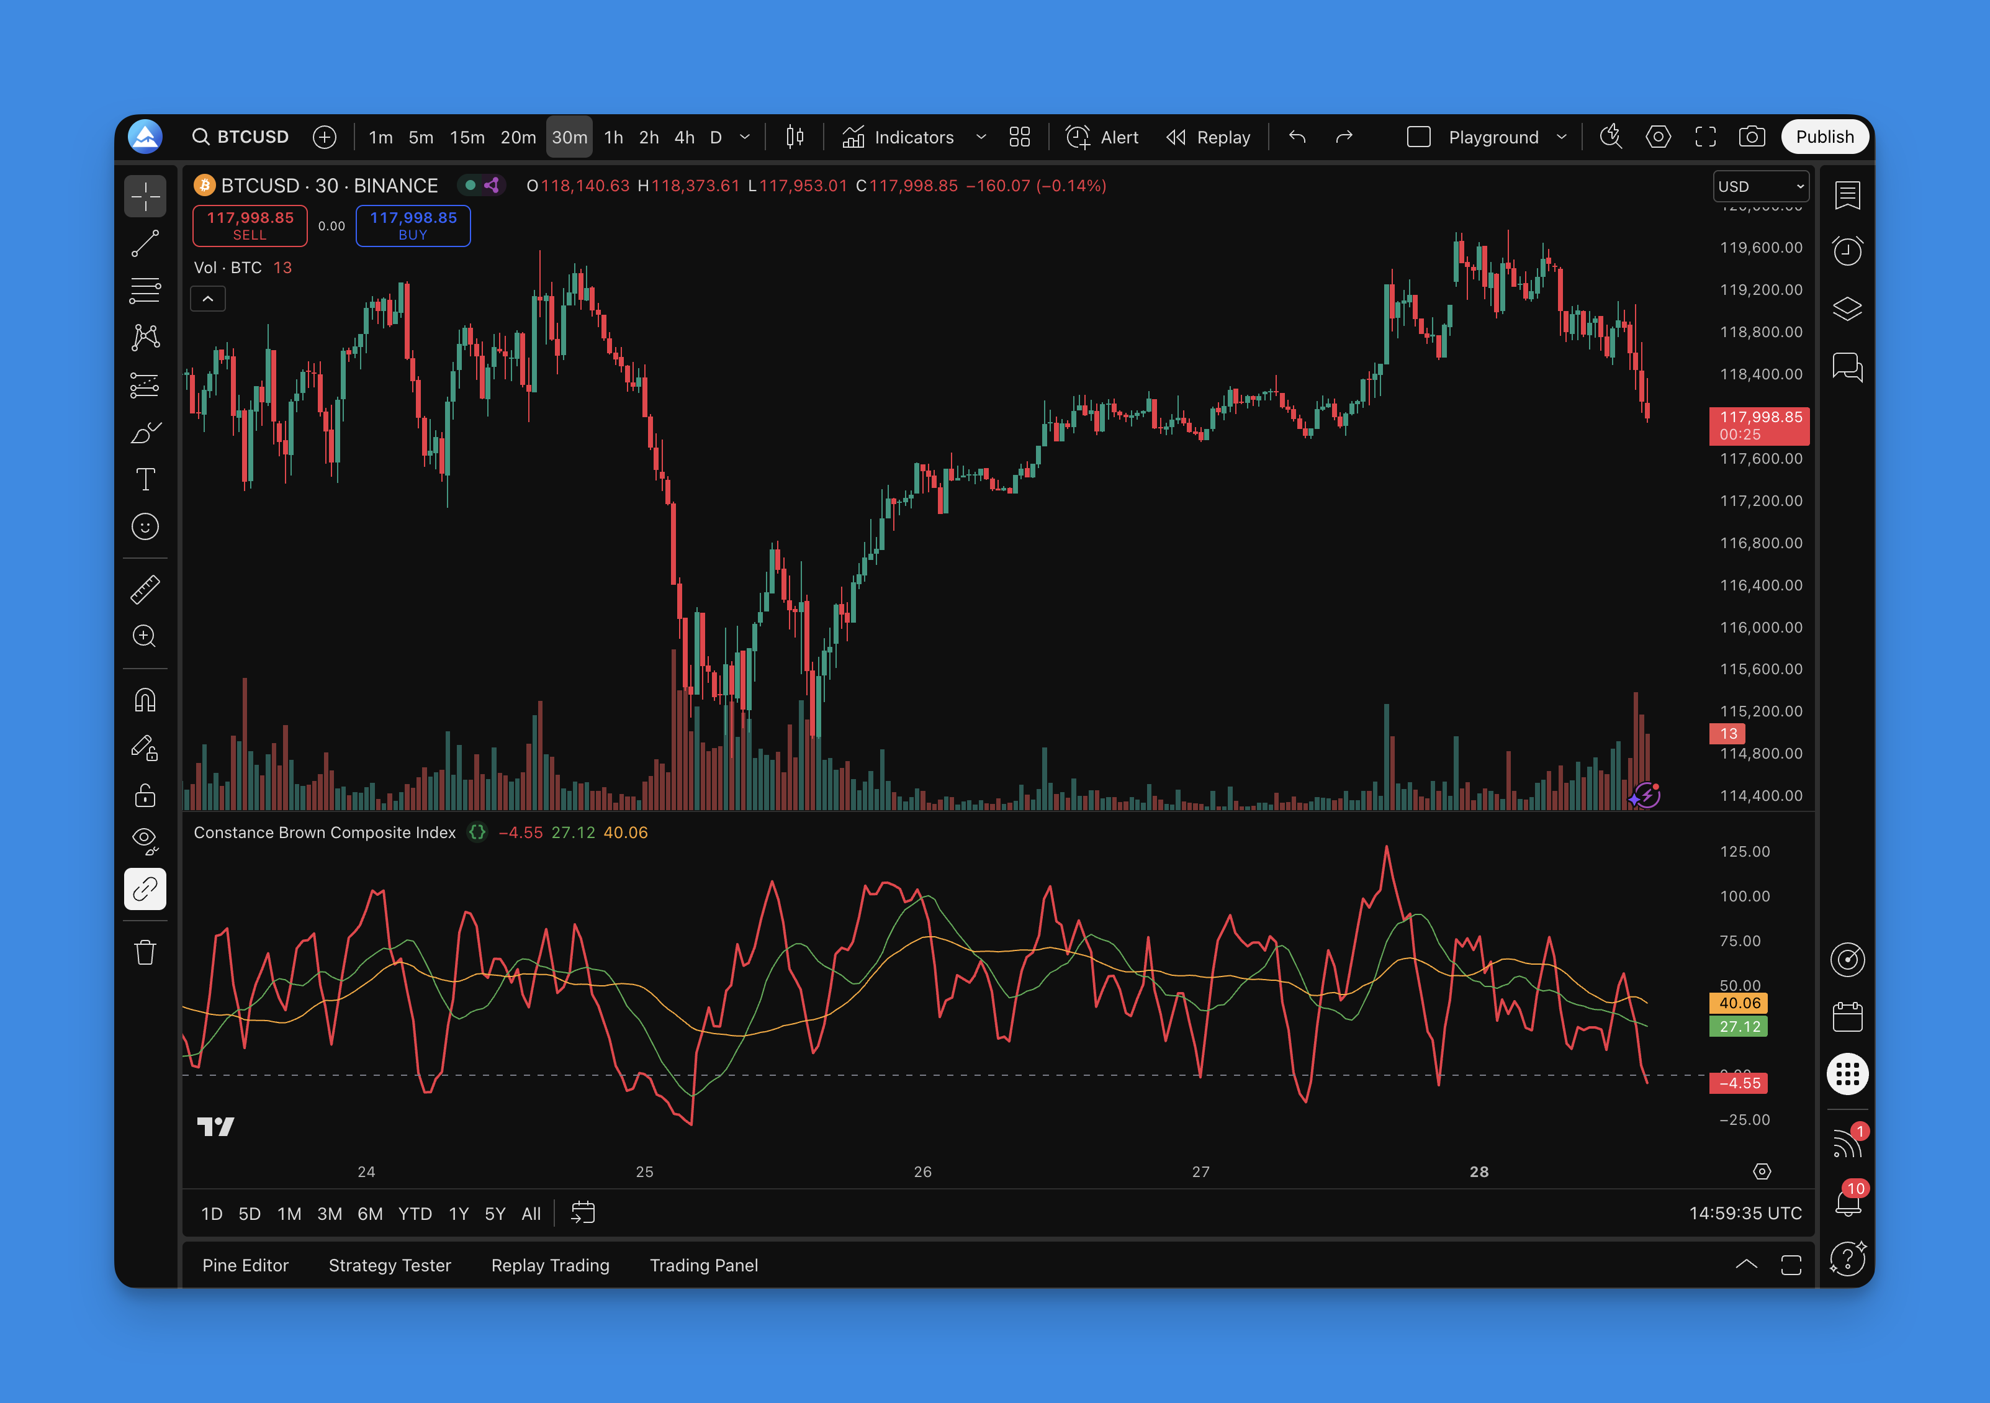Screen dimensions: 1990x1403
Task: Open the object tree layers icon
Action: tap(1847, 309)
